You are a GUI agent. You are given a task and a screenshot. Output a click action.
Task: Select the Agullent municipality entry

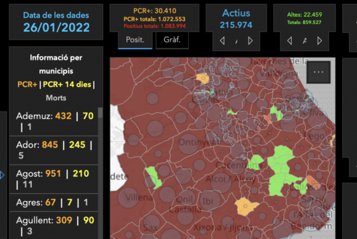(x=54, y=225)
